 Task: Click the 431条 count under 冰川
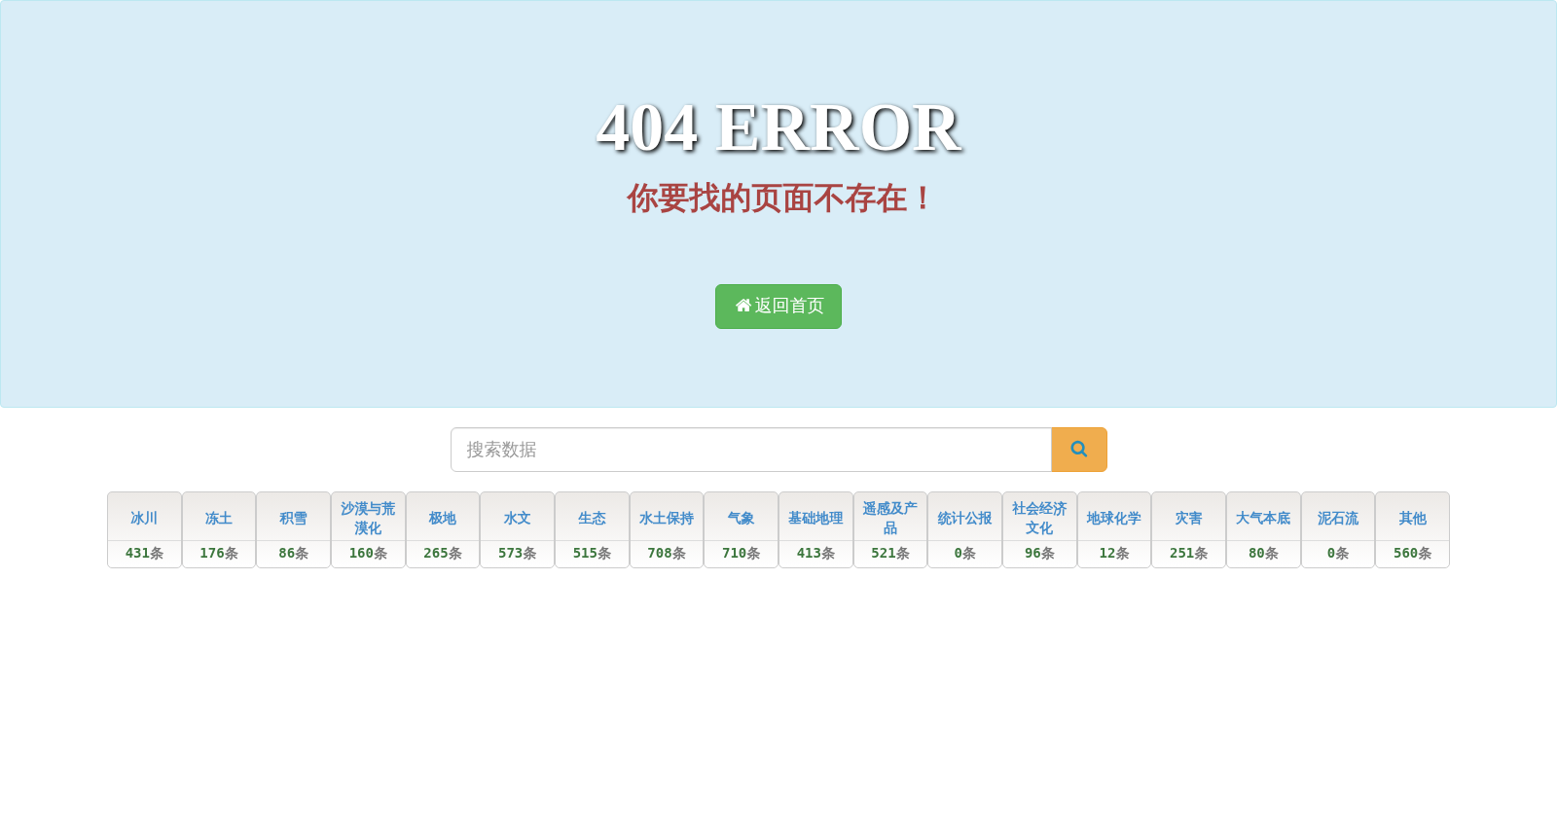click(x=144, y=553)
